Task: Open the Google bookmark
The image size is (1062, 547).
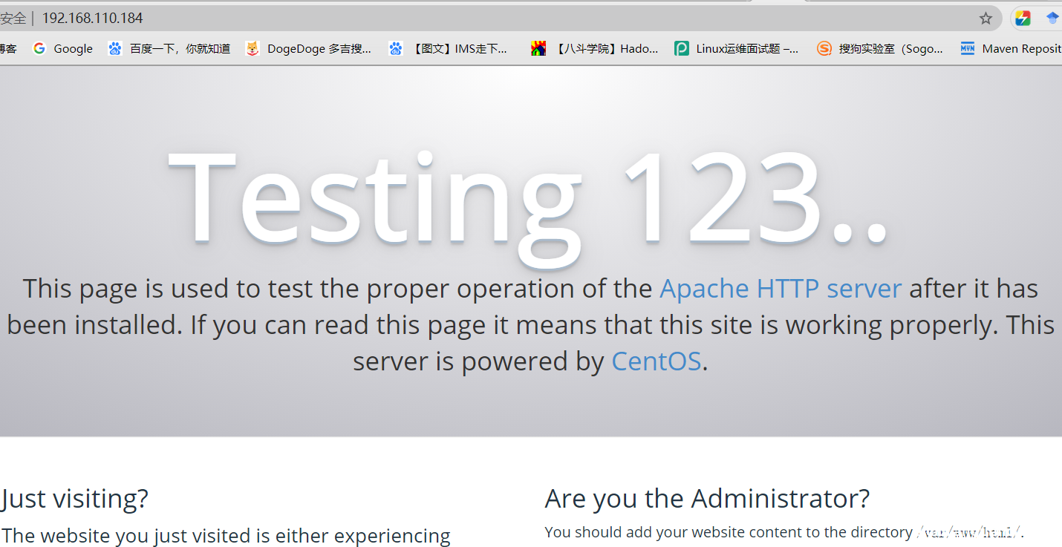Action: (x=64, y=49)
